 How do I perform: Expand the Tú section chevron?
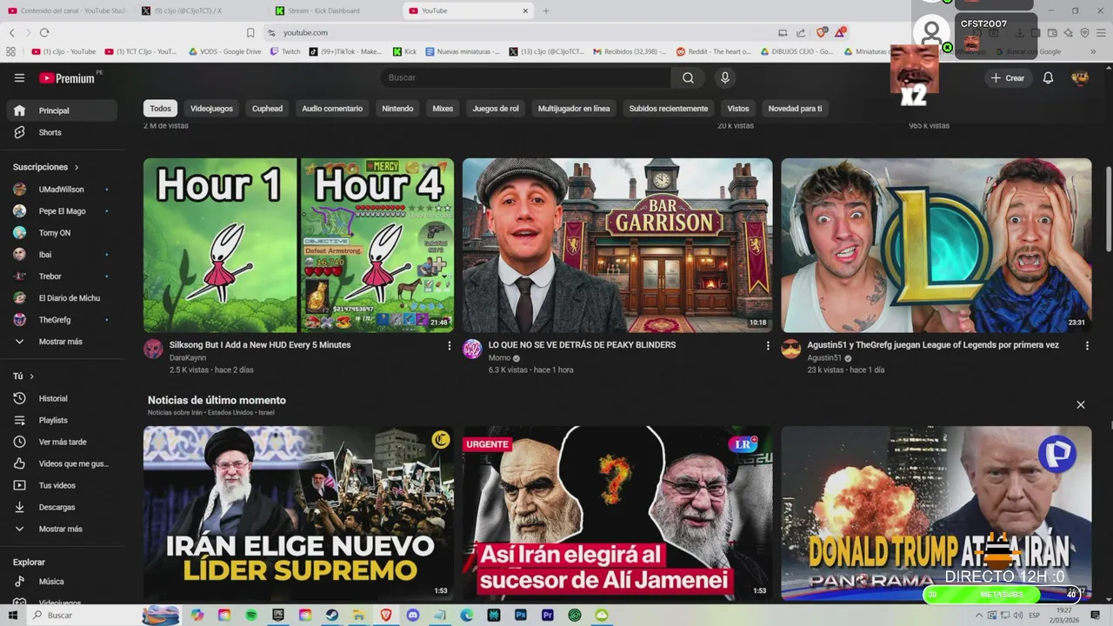coord(31,376)
